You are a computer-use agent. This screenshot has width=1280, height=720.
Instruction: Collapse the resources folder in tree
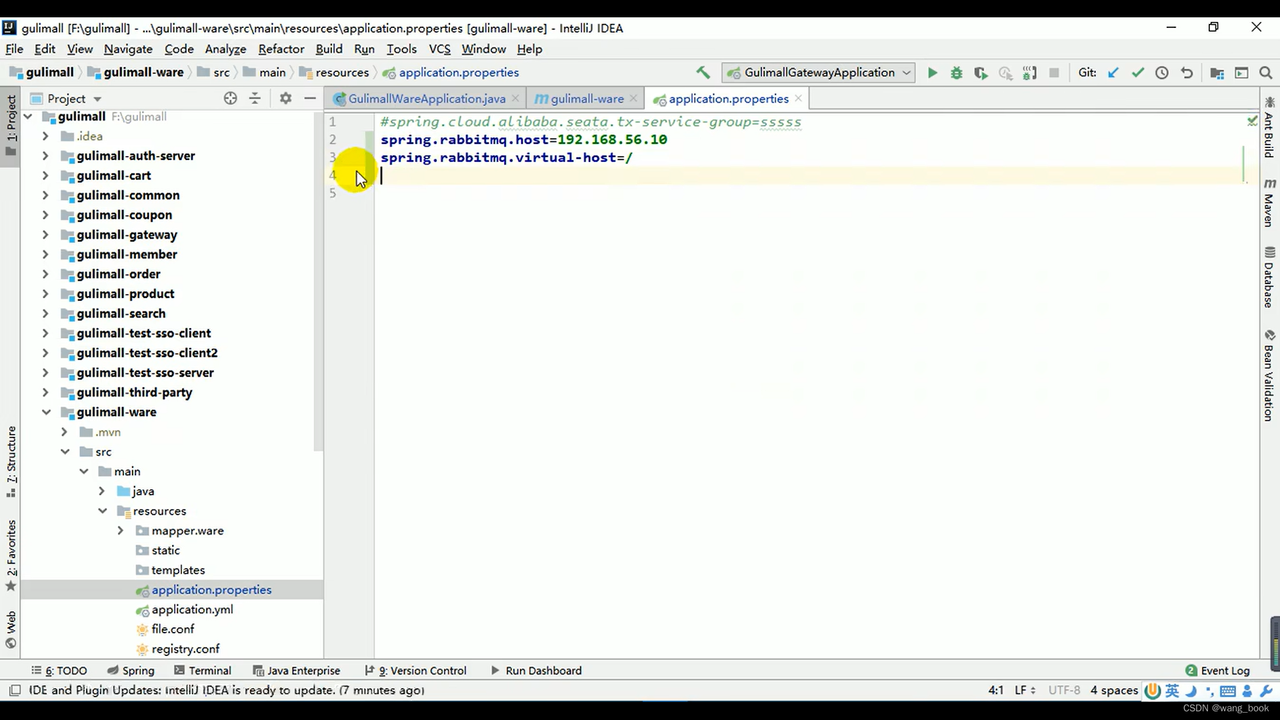102,511
